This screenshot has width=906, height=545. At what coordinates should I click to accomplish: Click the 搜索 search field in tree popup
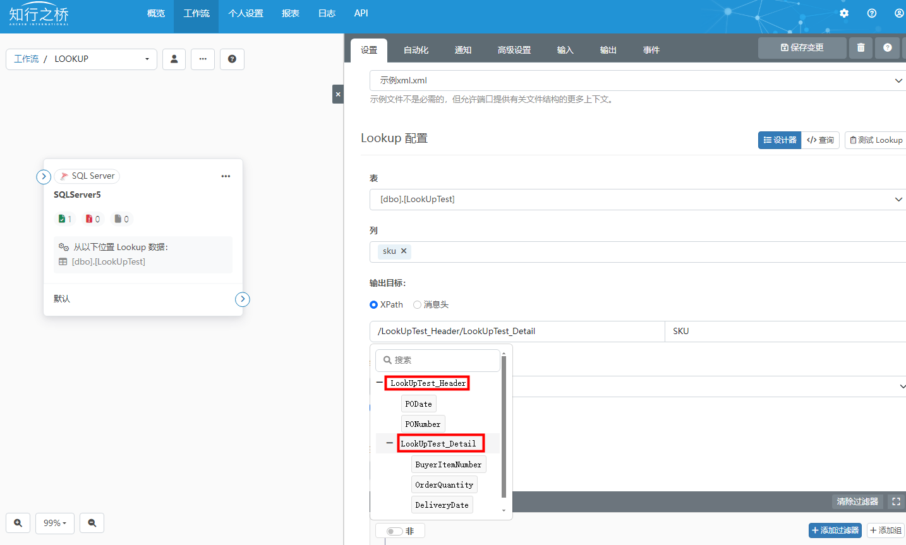coord(437,360)
